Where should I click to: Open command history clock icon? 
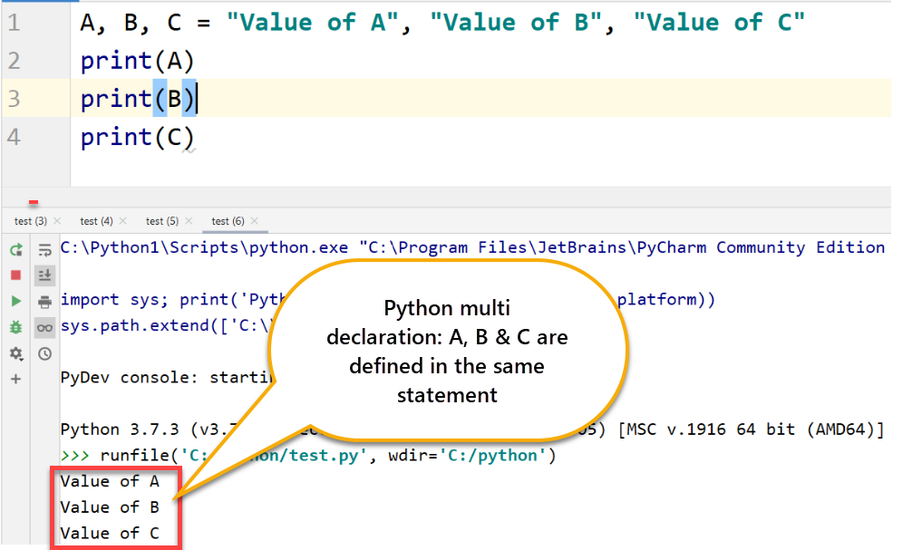[x=44, y=353]
